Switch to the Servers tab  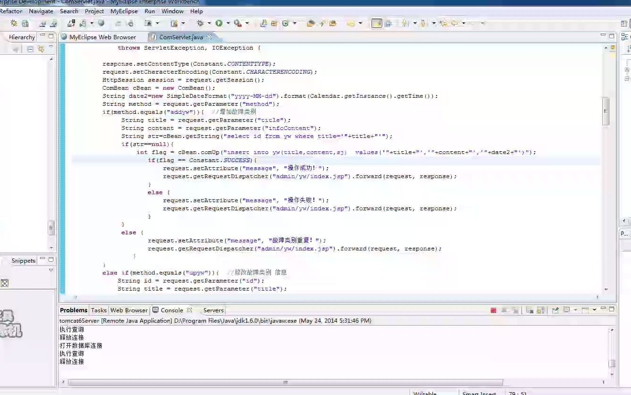coord(213,310)
